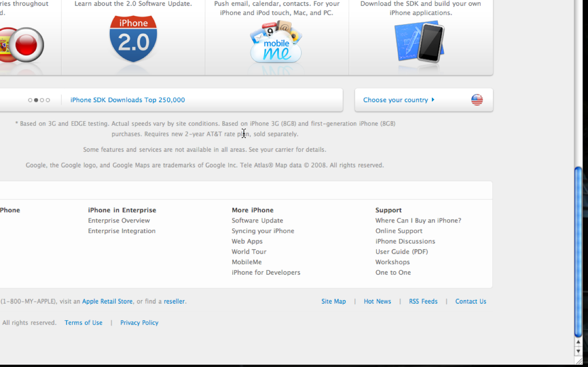
Task: Open One to One link
Action: [x=393, y=272]
